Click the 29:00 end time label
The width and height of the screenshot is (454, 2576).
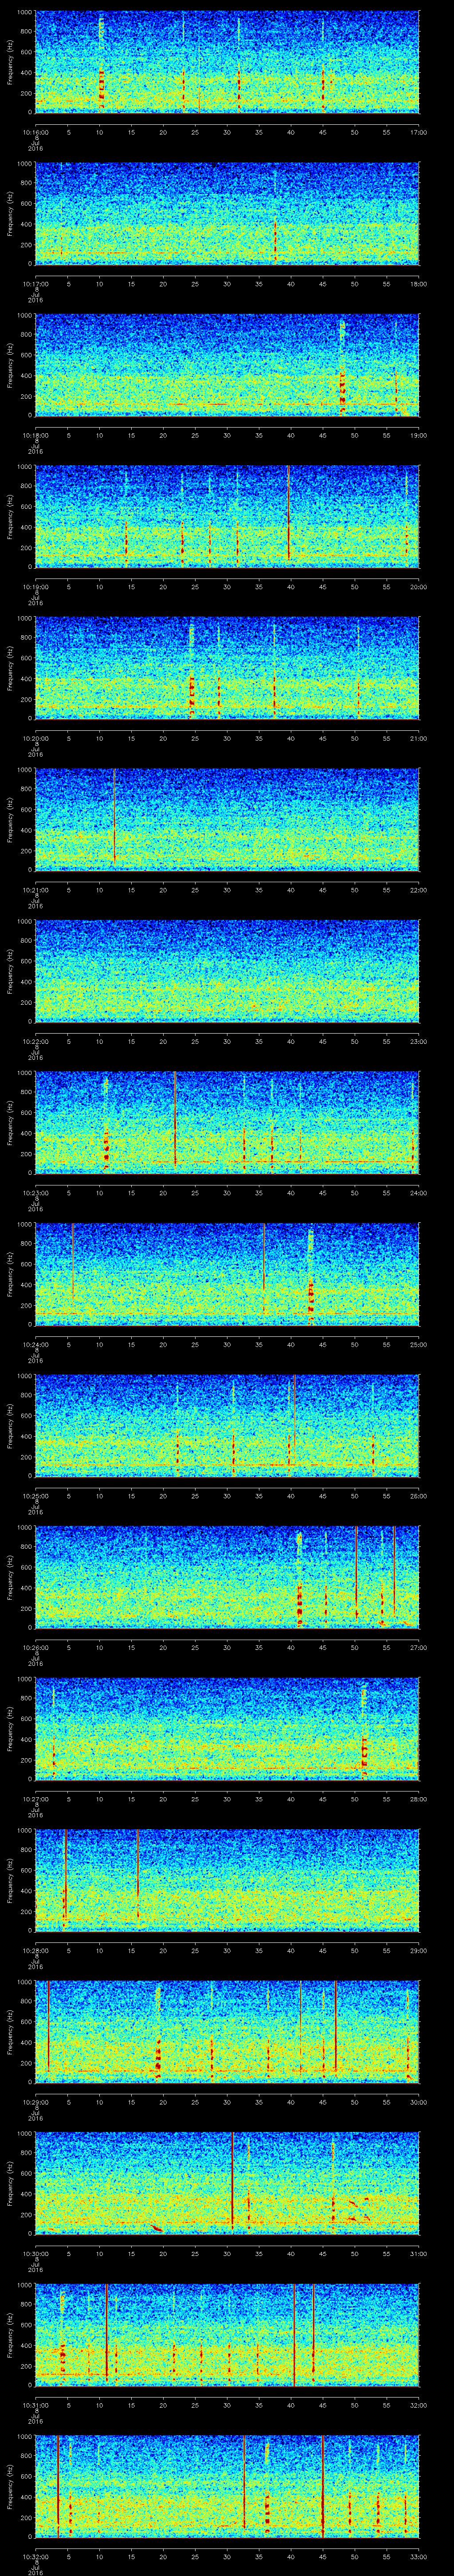pyautogui.click(x=418, y=1950)
